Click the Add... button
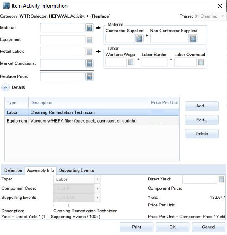The image size is (227, 235). 202,106
